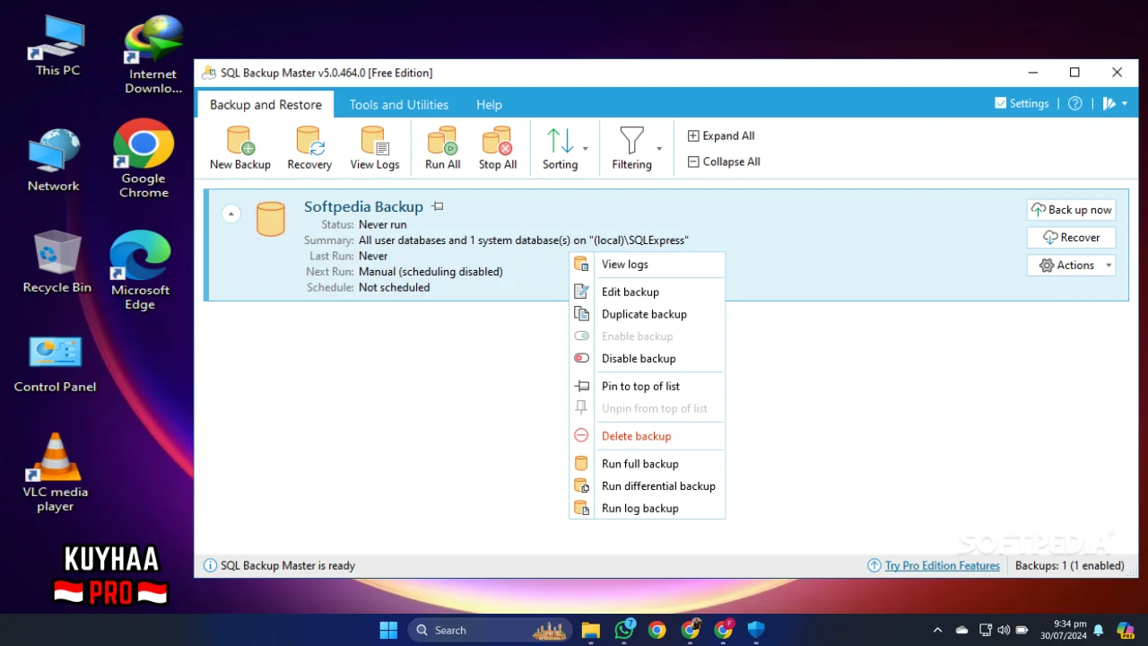Viewport: 1148px width, 646px height.
Task: Open Google Chrome desktop shortcut
Action: pos(143,159)
